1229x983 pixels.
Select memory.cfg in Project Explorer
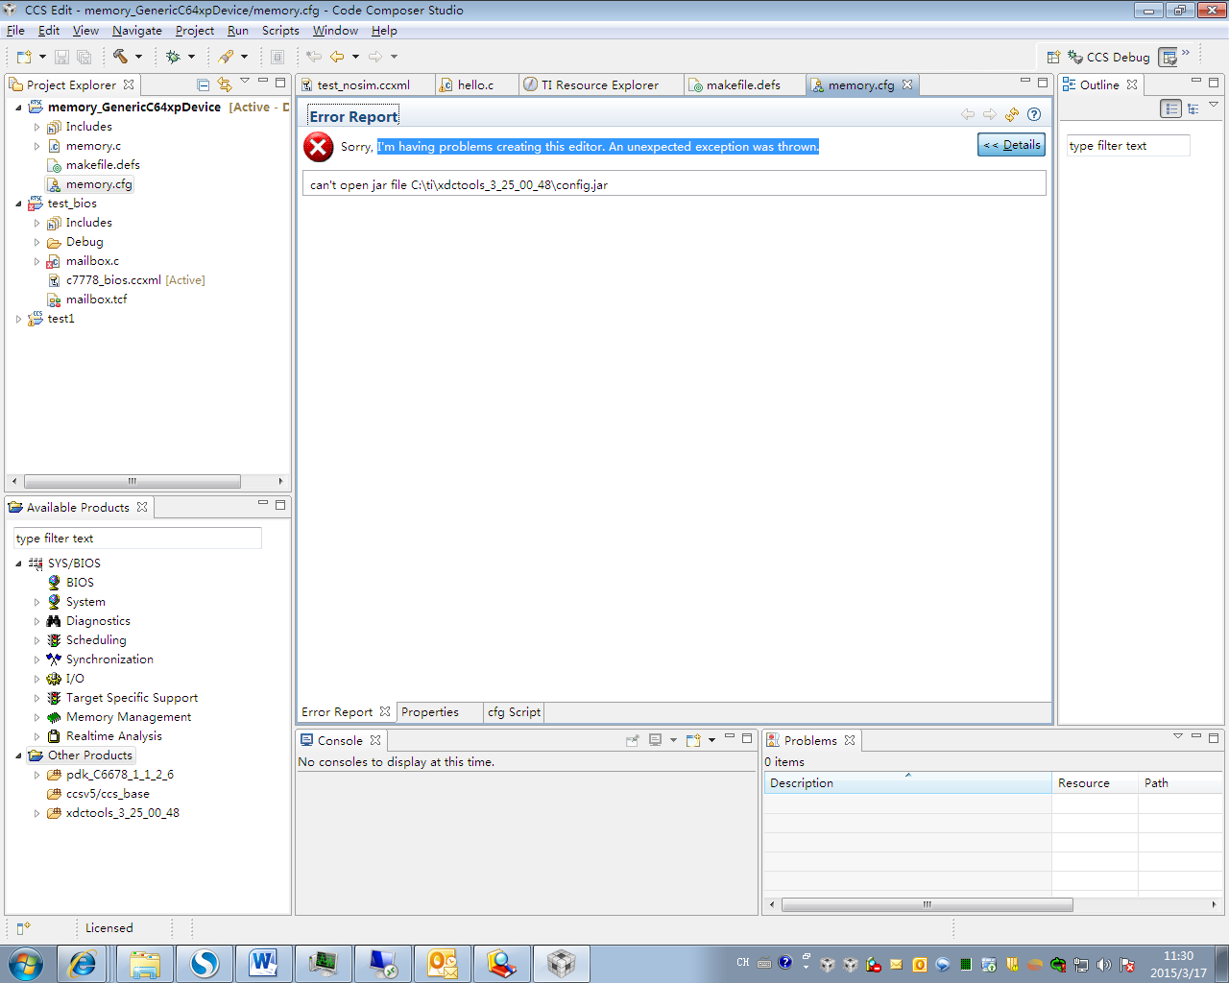pos(99,184)
